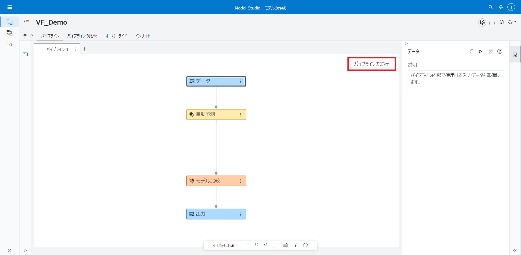The width and height of the screenshot is (521, 255).
Task: Open the user profile T avatar
Action: [x=511, y=7]
